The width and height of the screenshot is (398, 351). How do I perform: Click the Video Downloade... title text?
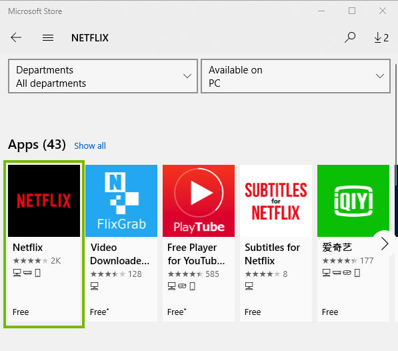(x=119, y=254)
